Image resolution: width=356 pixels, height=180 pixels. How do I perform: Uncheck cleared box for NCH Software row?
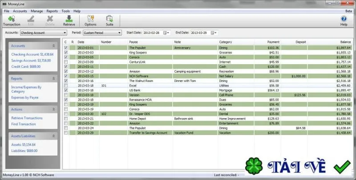coord(66,76)
